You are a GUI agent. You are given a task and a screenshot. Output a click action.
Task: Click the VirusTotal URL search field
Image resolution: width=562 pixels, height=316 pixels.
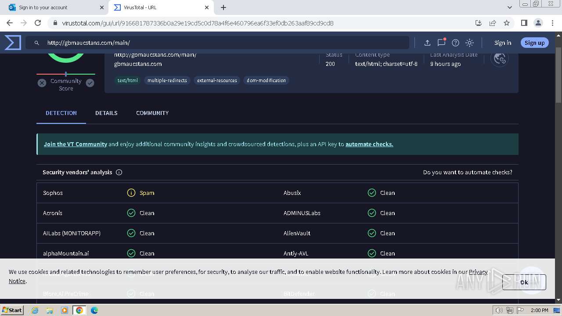[217, 43]
